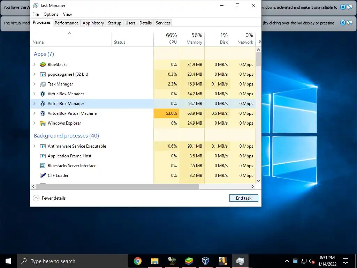This screenshot has height=268, width=357.
Task: Switch to the Details tab
Action: 145,23
